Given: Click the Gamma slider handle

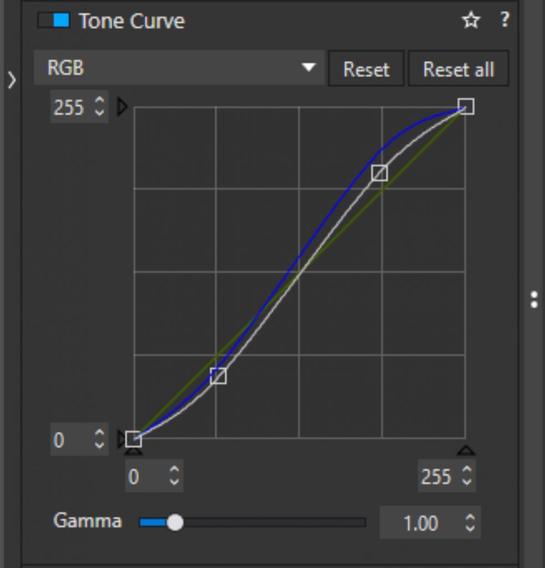Looking at the screenshot, I should pos(175,523).
